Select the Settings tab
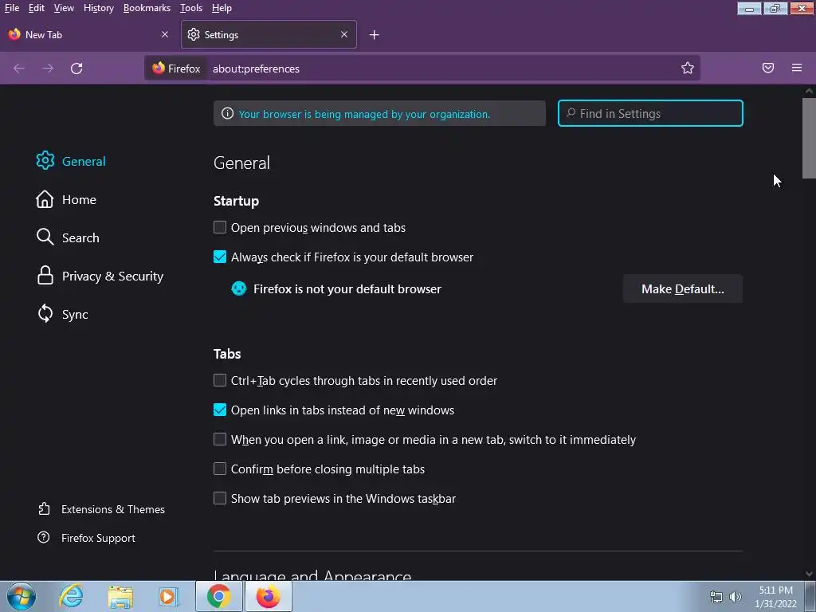The height and width of the screenshot is (612, 816). [269, 34]
